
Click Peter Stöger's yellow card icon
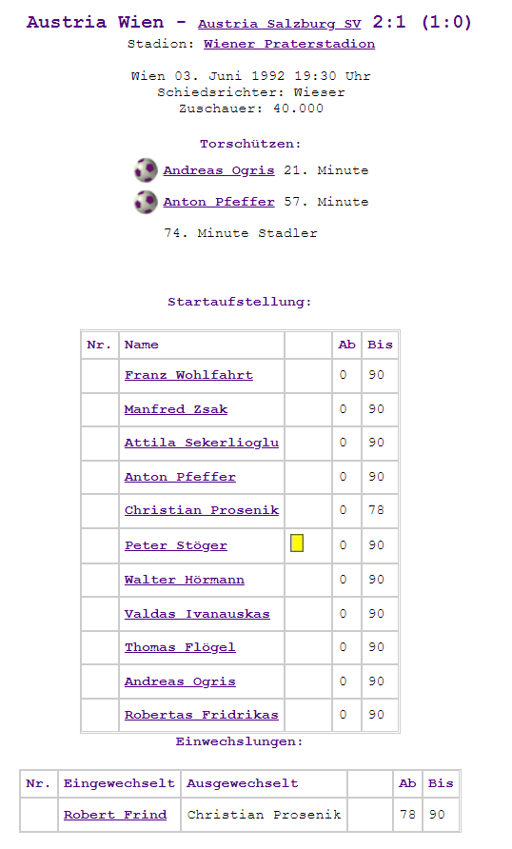click(297, 543)
